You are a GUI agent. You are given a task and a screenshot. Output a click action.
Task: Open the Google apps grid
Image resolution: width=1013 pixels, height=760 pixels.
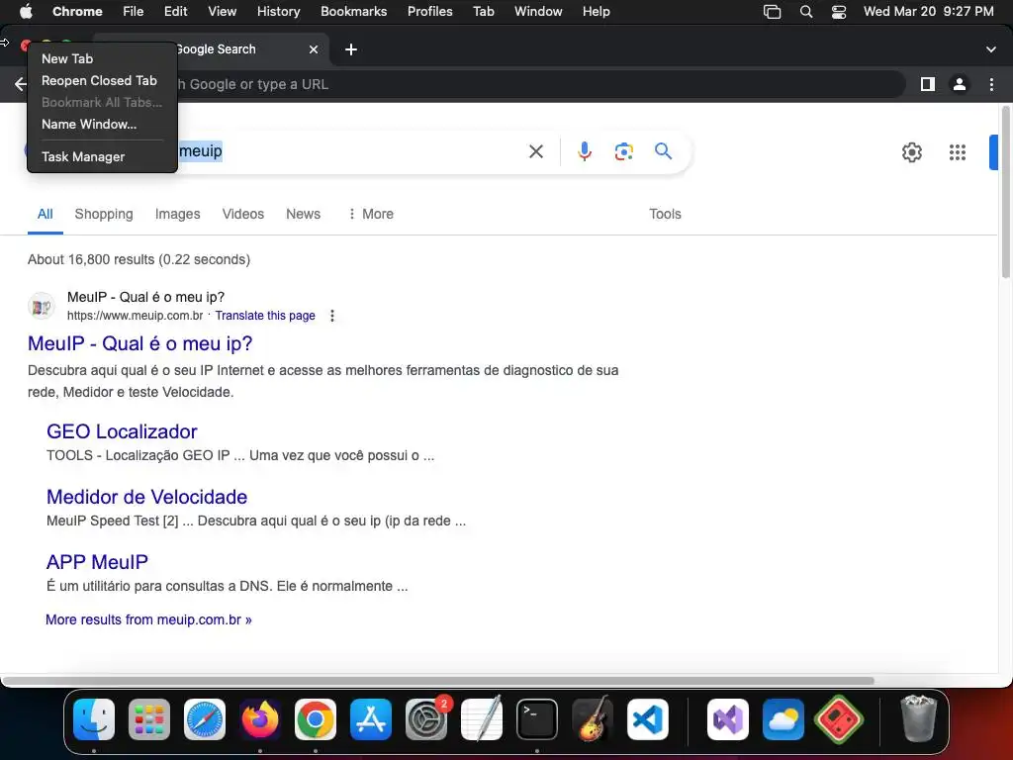click(x=957, y=152)
